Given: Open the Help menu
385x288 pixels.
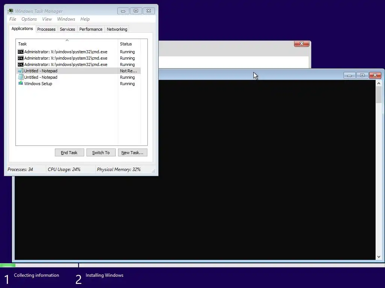Looking at the screenshot, I should pyautogui.click(x=85, y=19).
